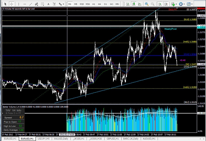Screen dimensions: 206x141
Task: Open the EURUSD,H1 chart tab
Action: pyautogui.click(x=10, y=139)
